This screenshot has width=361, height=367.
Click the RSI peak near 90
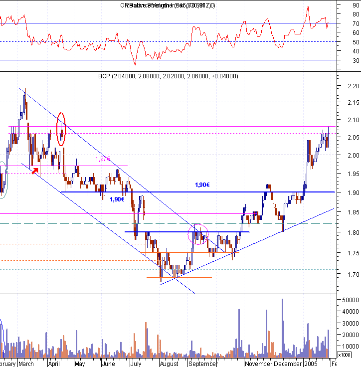[308, 7]
